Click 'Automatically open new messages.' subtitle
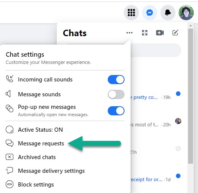This screenshot has width=198, height=193. click(x=53, y=115)
